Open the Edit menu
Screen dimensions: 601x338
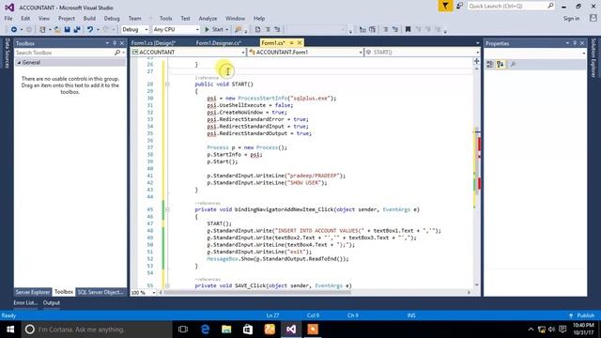pyautogui.click(x=25, y=19)
